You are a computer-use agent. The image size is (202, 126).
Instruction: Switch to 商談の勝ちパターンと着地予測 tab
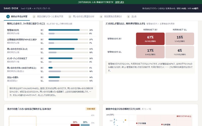48,16
